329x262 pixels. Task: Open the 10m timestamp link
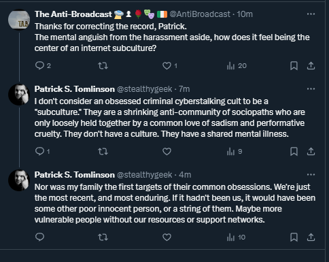245,14
